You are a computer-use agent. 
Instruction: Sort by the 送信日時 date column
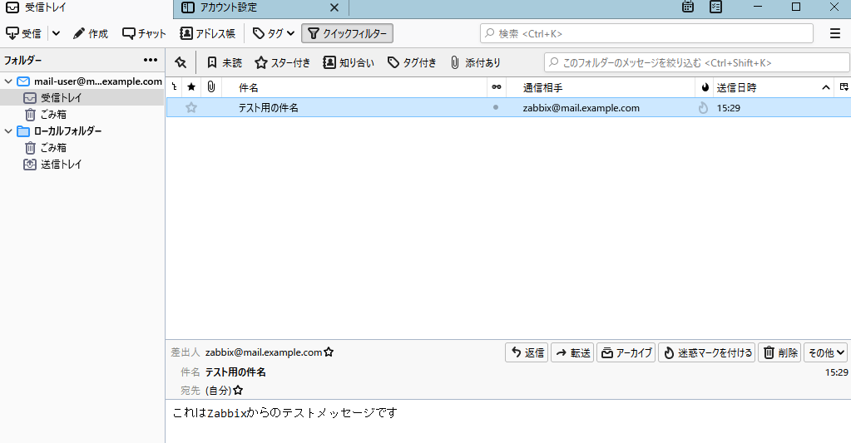774,87
